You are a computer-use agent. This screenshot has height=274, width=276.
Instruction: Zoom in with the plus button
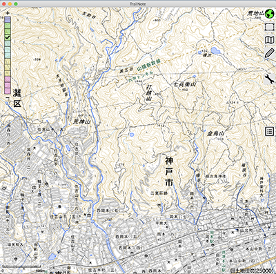[8, 13]
